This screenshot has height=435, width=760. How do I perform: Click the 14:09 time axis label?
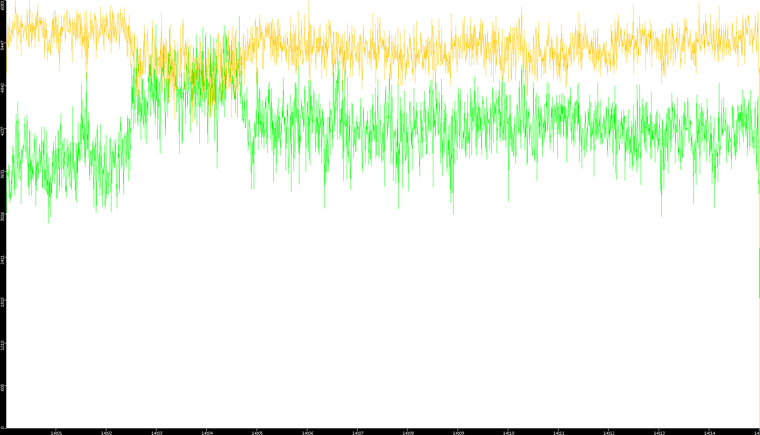click(458, 433)
